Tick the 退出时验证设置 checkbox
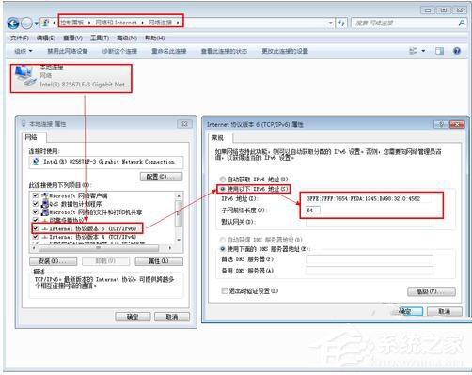Viewport: 472px width, 375px height. (224, 290)
